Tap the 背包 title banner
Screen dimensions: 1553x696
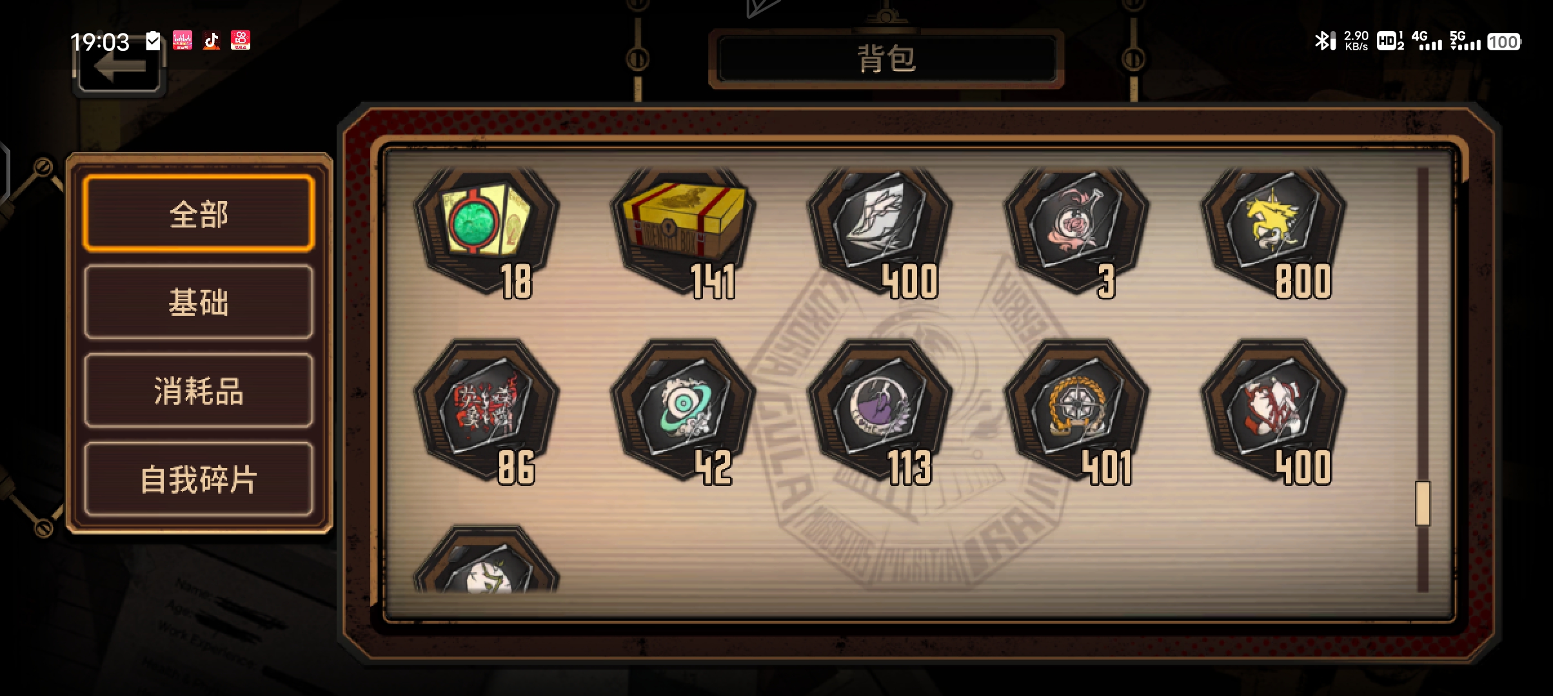(x=886, y=59)
